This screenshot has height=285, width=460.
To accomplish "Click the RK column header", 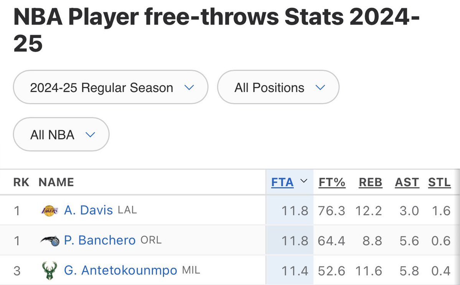I will click(21, 183).
